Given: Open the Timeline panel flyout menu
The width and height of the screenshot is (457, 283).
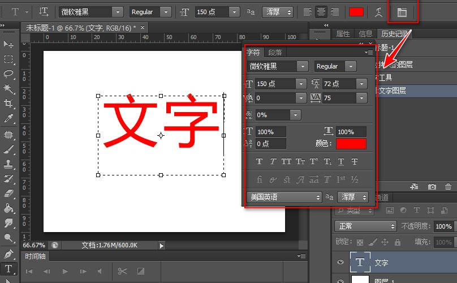Looking at the screenshot, I should pos(301,256).
